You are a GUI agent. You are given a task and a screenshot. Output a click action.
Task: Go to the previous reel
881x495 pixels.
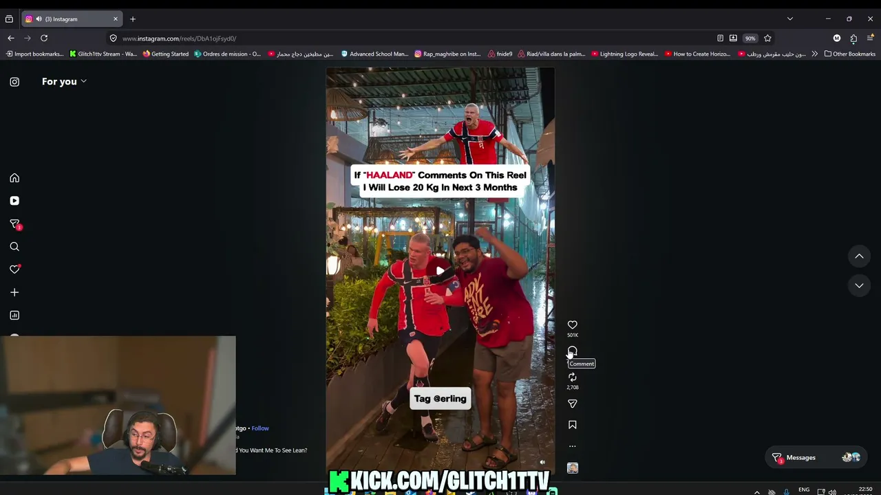(859, 256)
